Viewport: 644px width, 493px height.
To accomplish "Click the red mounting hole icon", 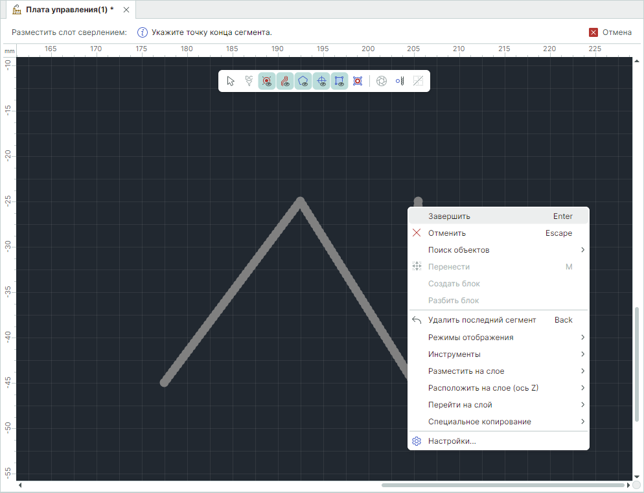I will pyautogui.click(x=358, y=81).
